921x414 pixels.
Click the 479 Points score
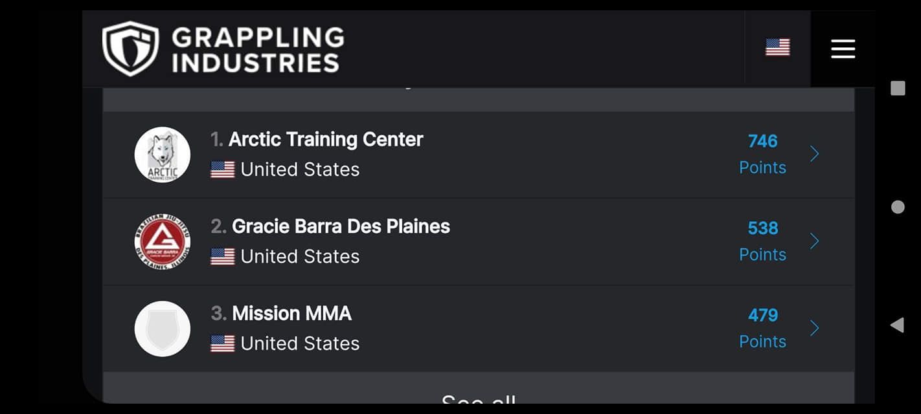pyautogui.click(x=762, y=329)
